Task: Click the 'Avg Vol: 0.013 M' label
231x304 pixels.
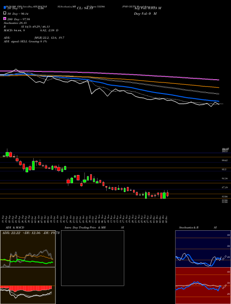Action: pos(147,8)
